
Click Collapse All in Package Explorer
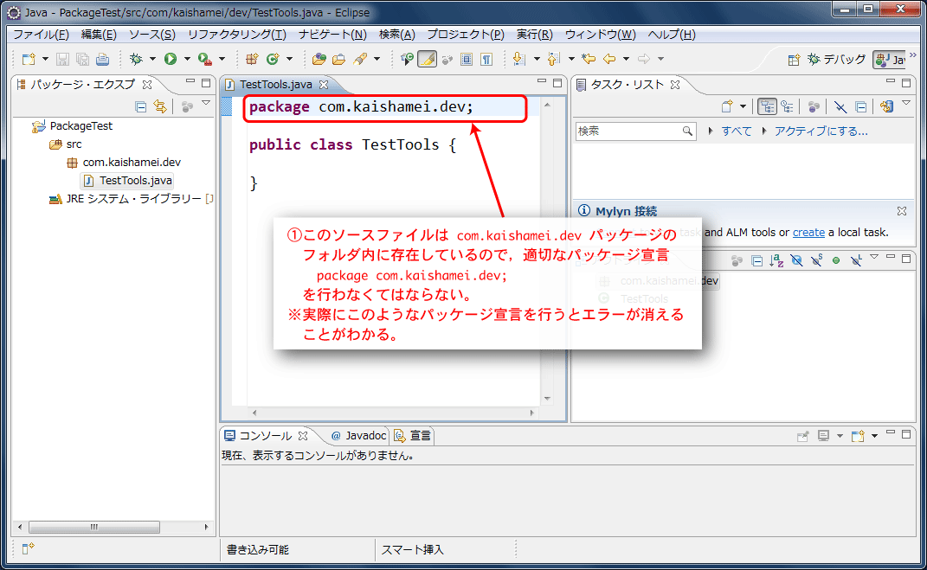[141, 107]
